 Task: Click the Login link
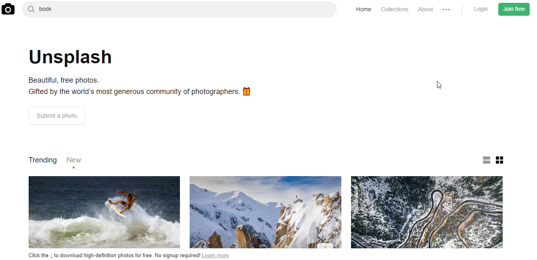[481, 9]
